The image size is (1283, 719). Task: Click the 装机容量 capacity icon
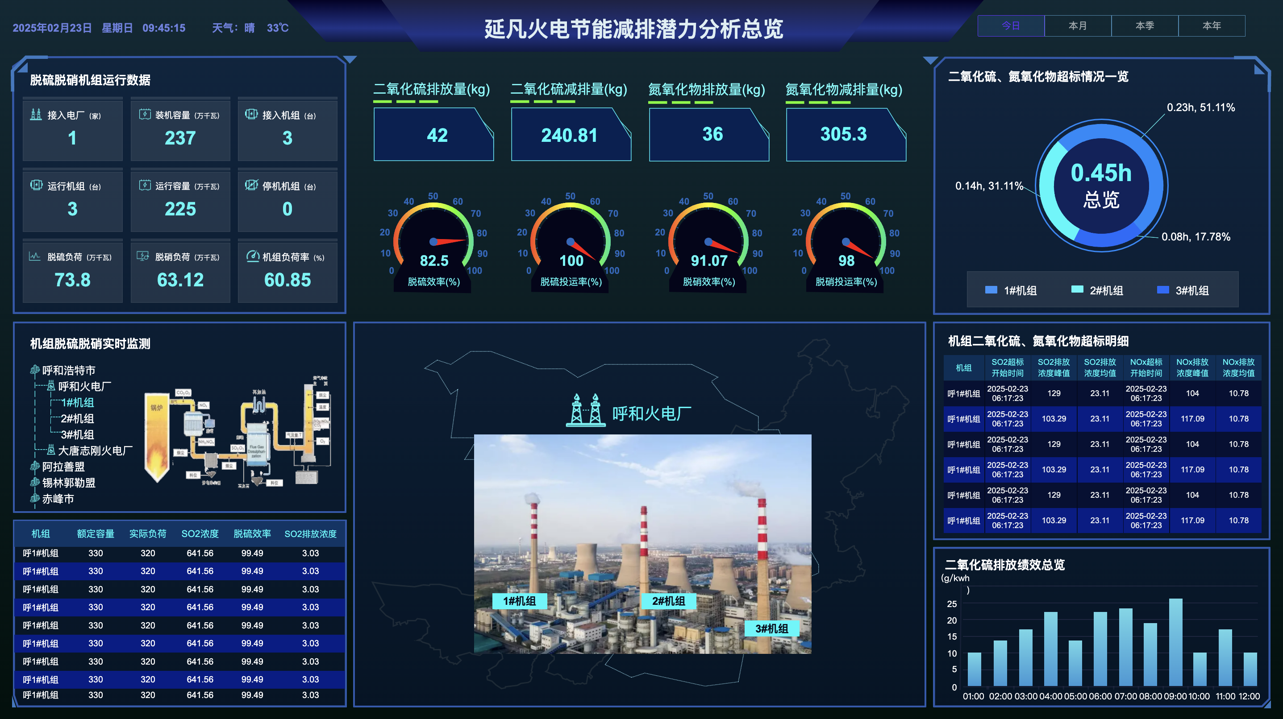point(145,115)
